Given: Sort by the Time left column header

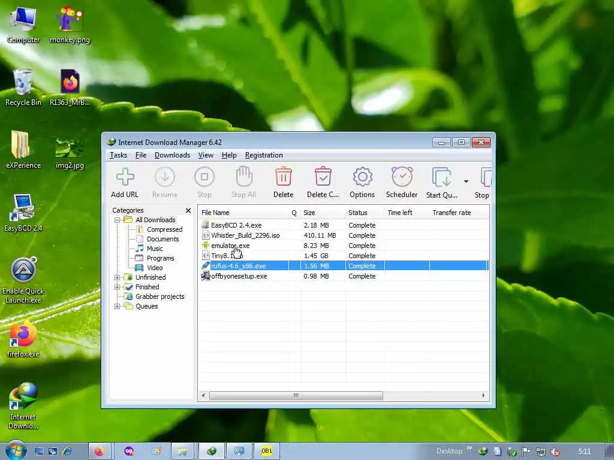Looking at the screenshot, I should coord(407,213).
